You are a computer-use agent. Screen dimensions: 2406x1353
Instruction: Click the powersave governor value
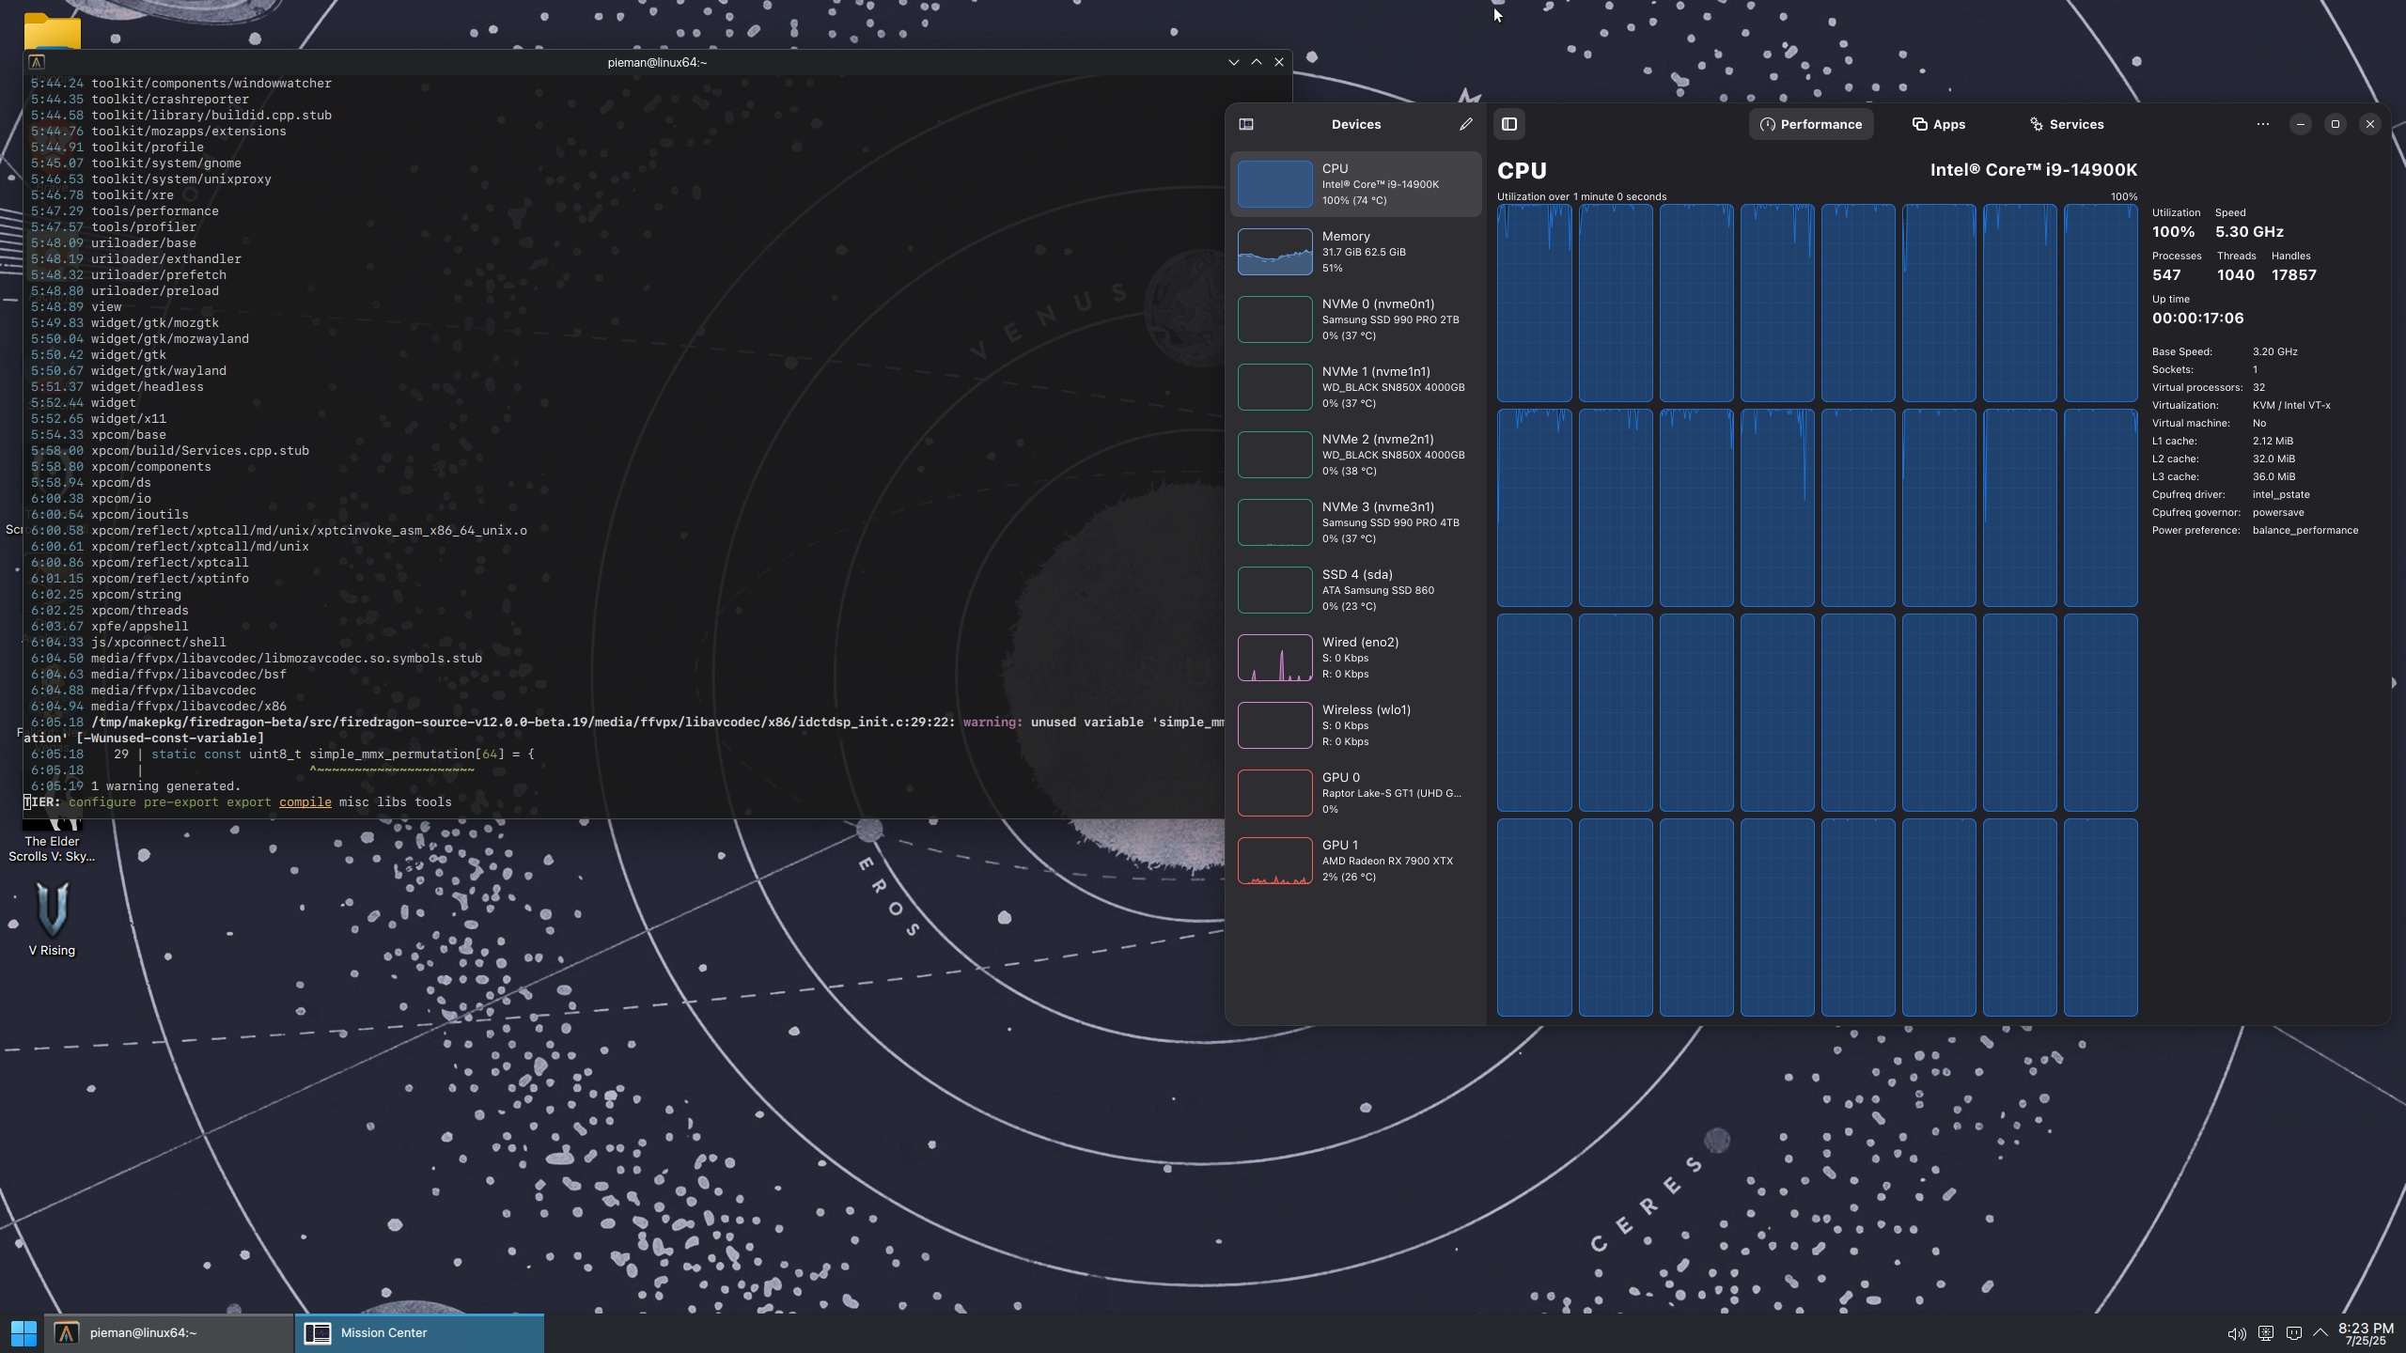click(x=2277, y=513)
